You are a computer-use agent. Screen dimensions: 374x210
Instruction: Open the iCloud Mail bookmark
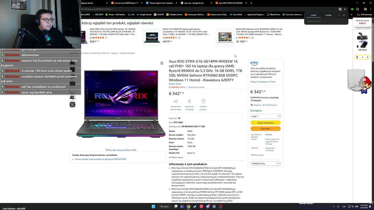click(236, 15)
